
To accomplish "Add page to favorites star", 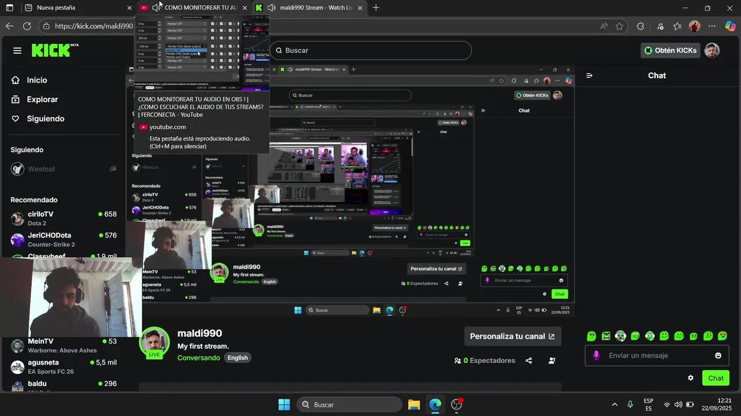I will click(x=619, y=26).
